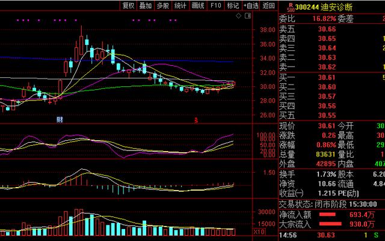Click the red S marker on the chart
The height and width of the screenshot is (241, 385).
pos(196,120)
